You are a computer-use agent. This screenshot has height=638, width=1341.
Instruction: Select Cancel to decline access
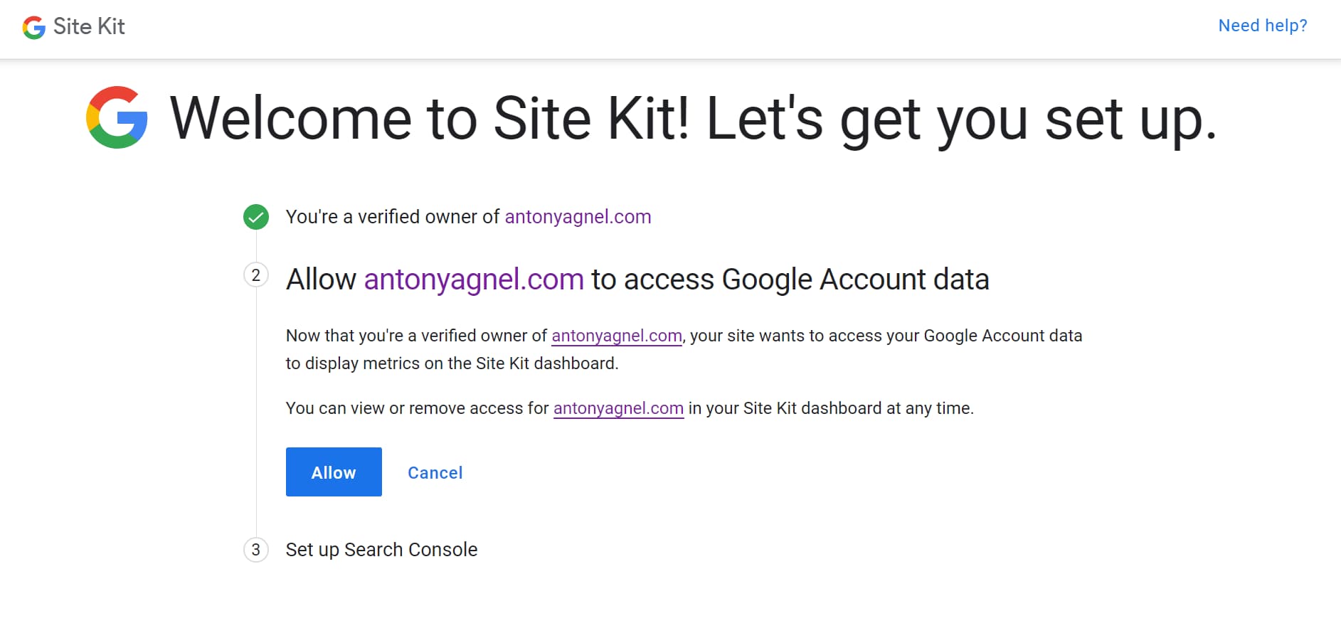tap(435, 472)
